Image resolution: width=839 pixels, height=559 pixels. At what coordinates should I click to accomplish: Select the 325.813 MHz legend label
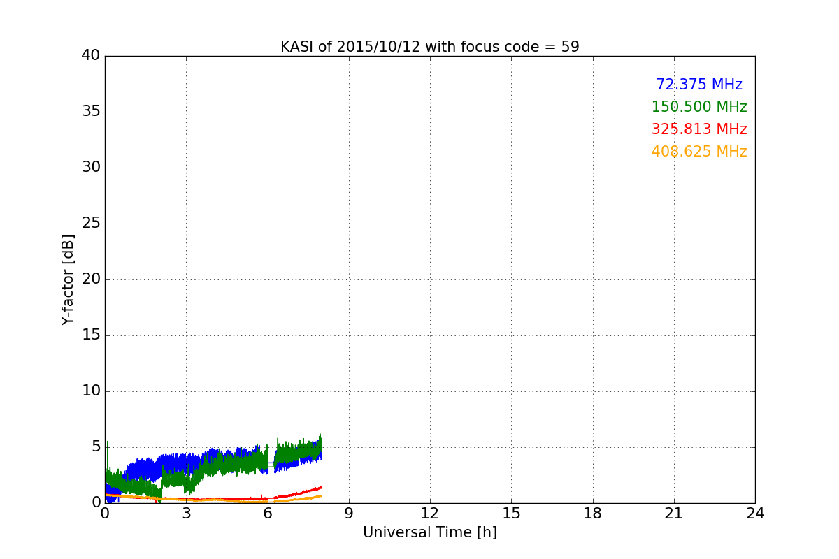click(699, 129)
